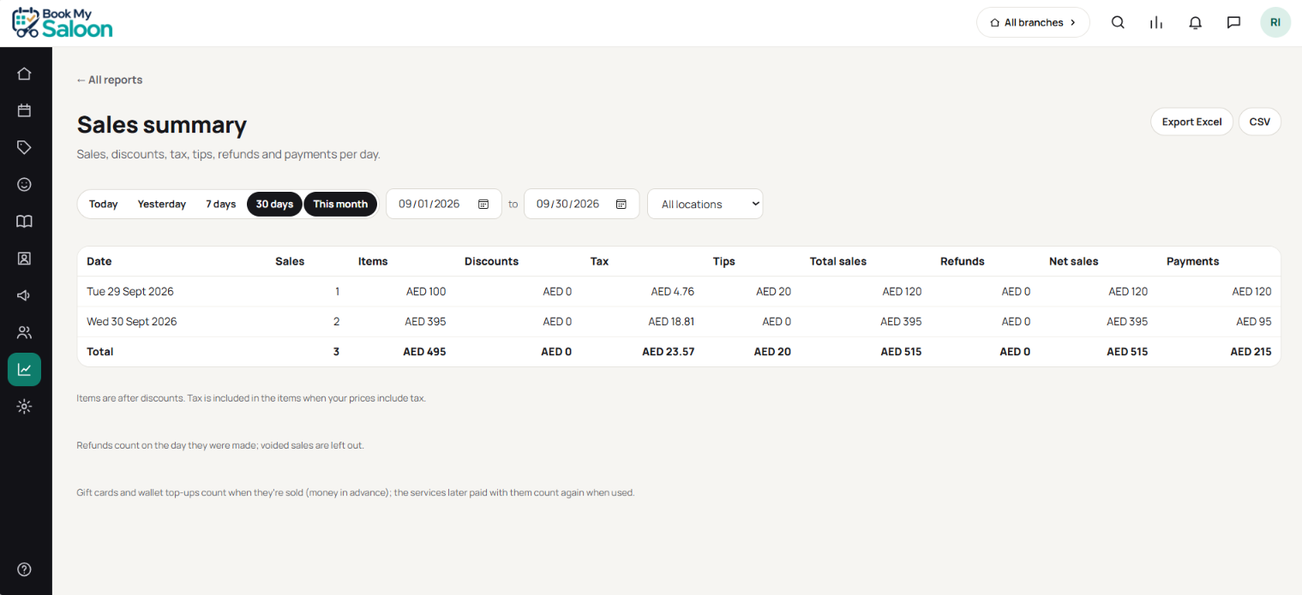Expand the All locations dropdown
This screenshot has width=1302, height=595.
[x=705, y=204]
